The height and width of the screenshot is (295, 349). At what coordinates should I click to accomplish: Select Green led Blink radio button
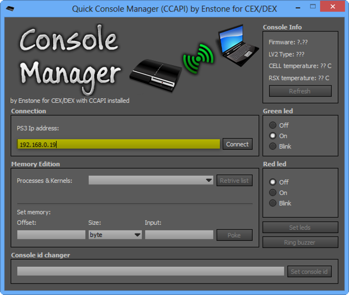(273, 146)
